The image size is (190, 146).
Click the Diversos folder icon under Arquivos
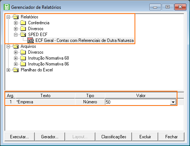tap(23, 52)
